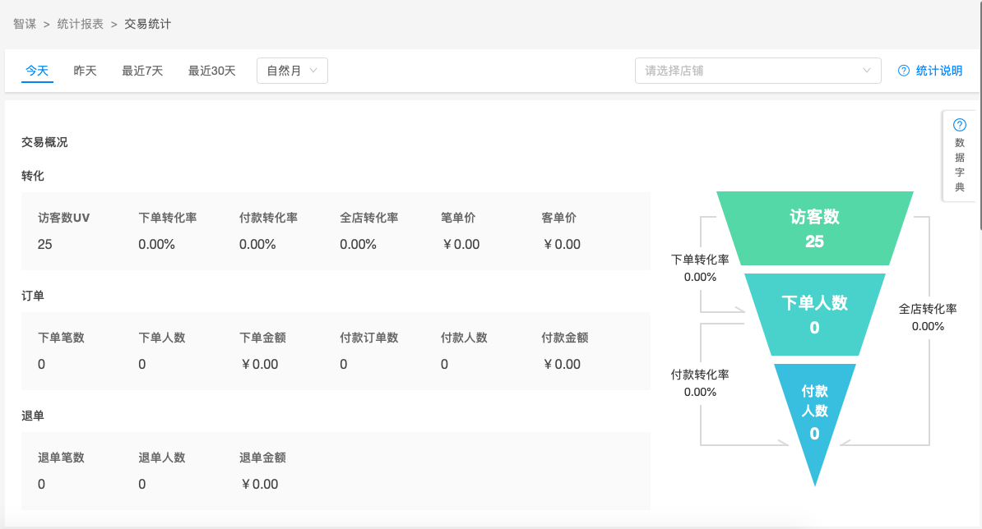Select the 昨天 tab
The height and width of the screenshot is (529, 982).
86,71
